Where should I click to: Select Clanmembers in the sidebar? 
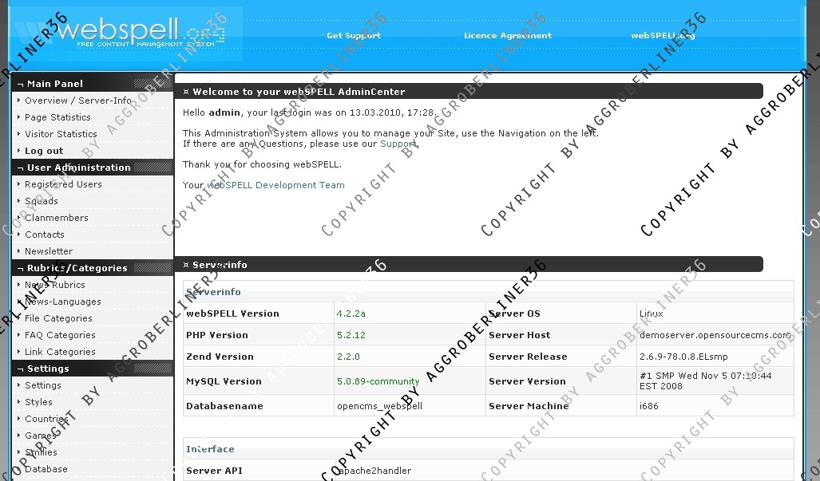tap(57, 217)
